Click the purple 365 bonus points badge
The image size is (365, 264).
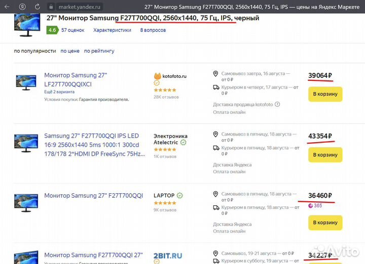314,205
